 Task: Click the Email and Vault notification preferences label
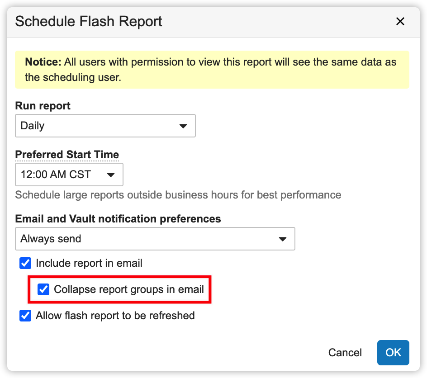click(118, 219)
